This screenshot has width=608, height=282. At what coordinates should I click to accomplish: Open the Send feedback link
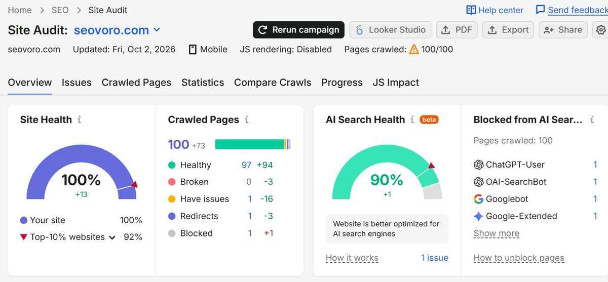tap(578, 10)
